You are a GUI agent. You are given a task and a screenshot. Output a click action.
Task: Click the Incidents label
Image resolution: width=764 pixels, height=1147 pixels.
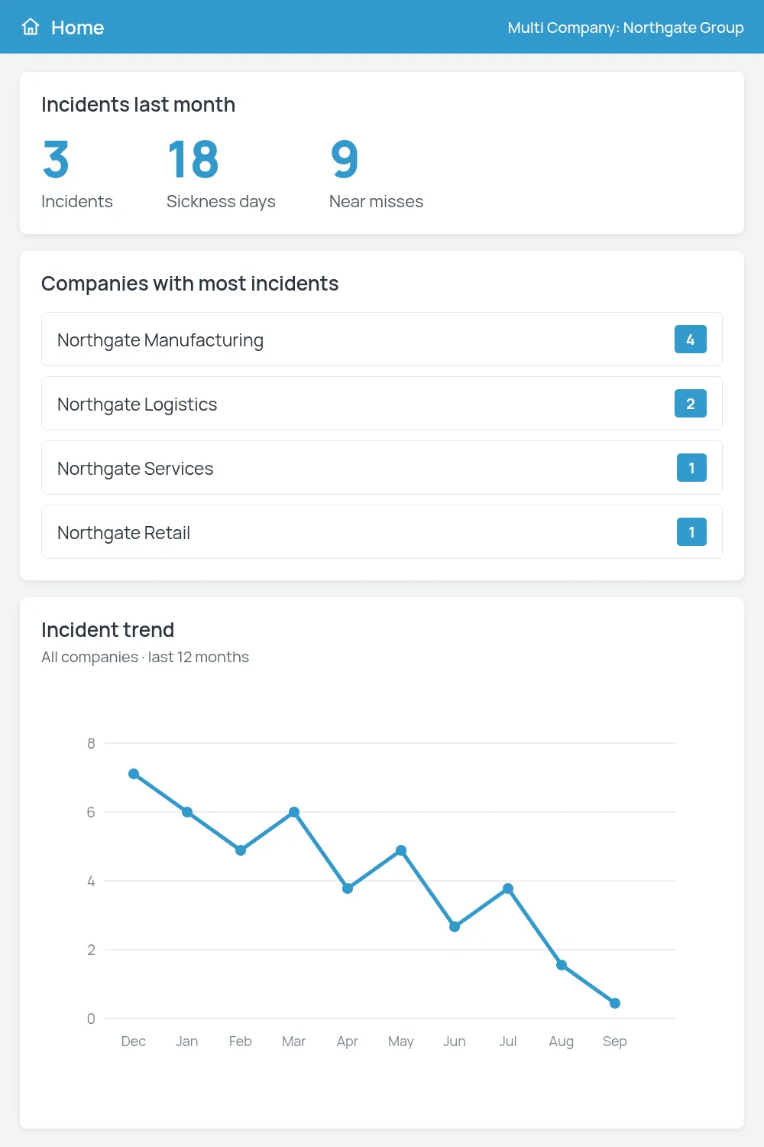[77, 201]
